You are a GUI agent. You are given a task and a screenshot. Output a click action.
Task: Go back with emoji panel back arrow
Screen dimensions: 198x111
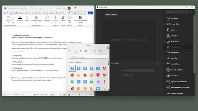click(x=70, y=51)
